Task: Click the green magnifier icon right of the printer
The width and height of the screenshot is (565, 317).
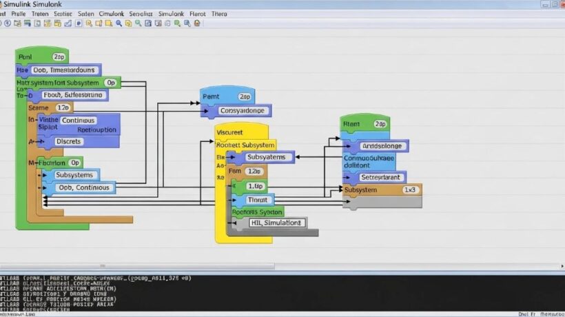Action: click(177, 23)
